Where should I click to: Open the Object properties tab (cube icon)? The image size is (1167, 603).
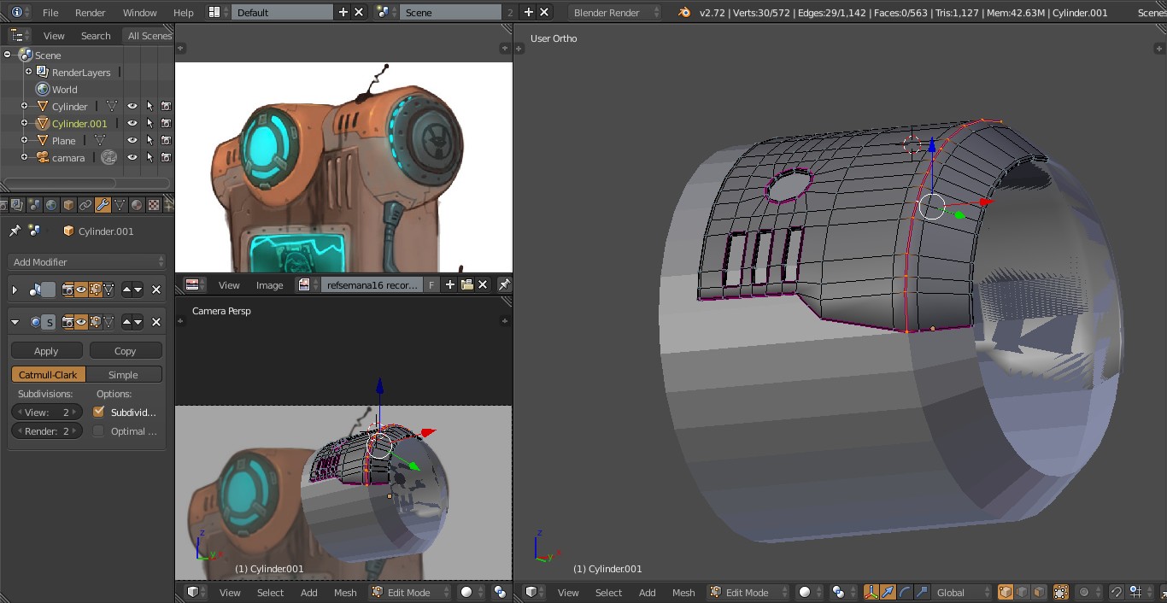pos(68,205)
